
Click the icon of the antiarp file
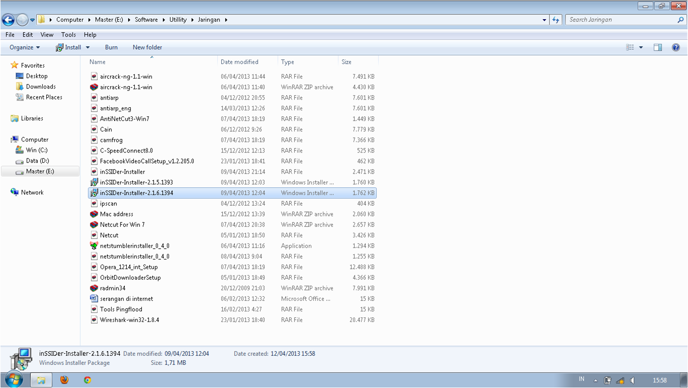click(94, 98)
